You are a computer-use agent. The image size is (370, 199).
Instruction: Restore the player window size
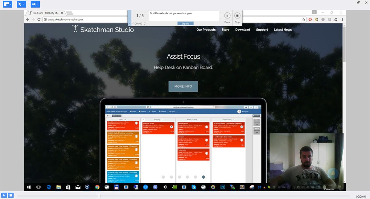[x=359, y=2]
